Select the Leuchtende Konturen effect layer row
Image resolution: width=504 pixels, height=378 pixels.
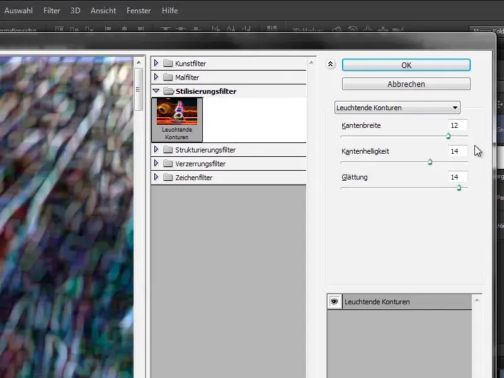(407, 302)
